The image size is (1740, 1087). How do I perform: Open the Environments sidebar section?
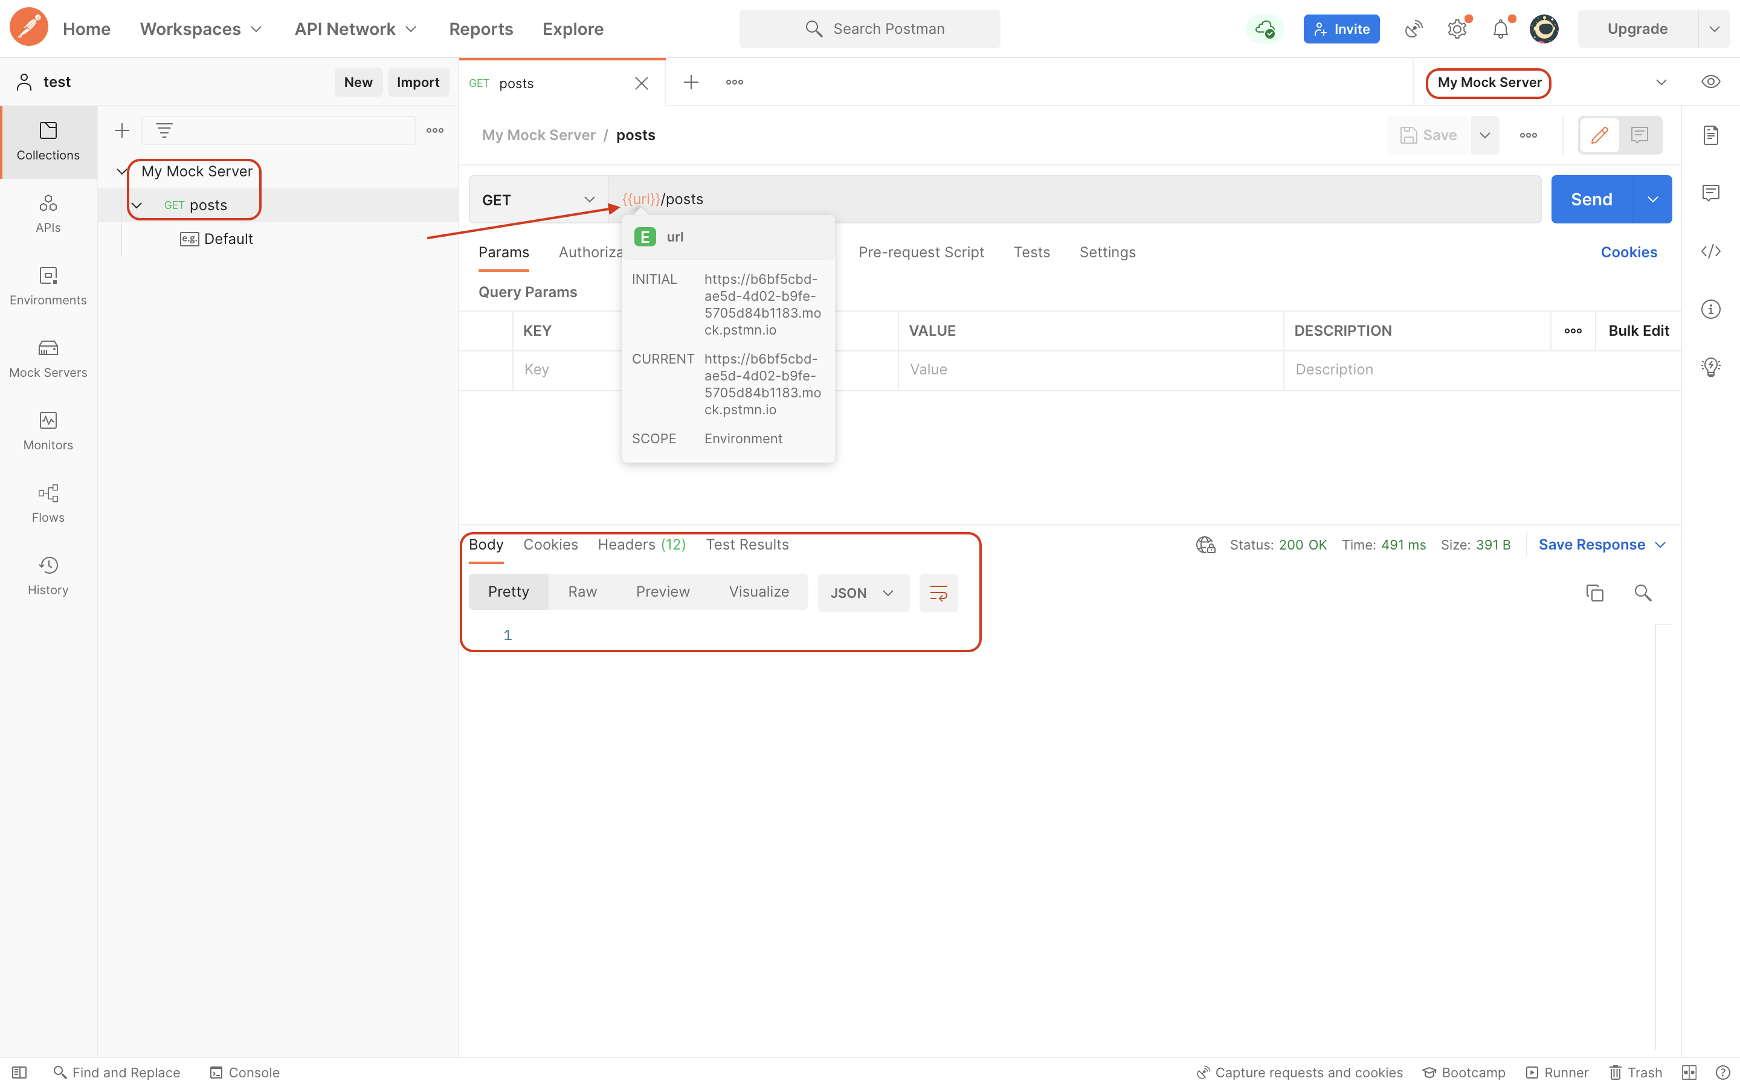[x=48, y=286]
